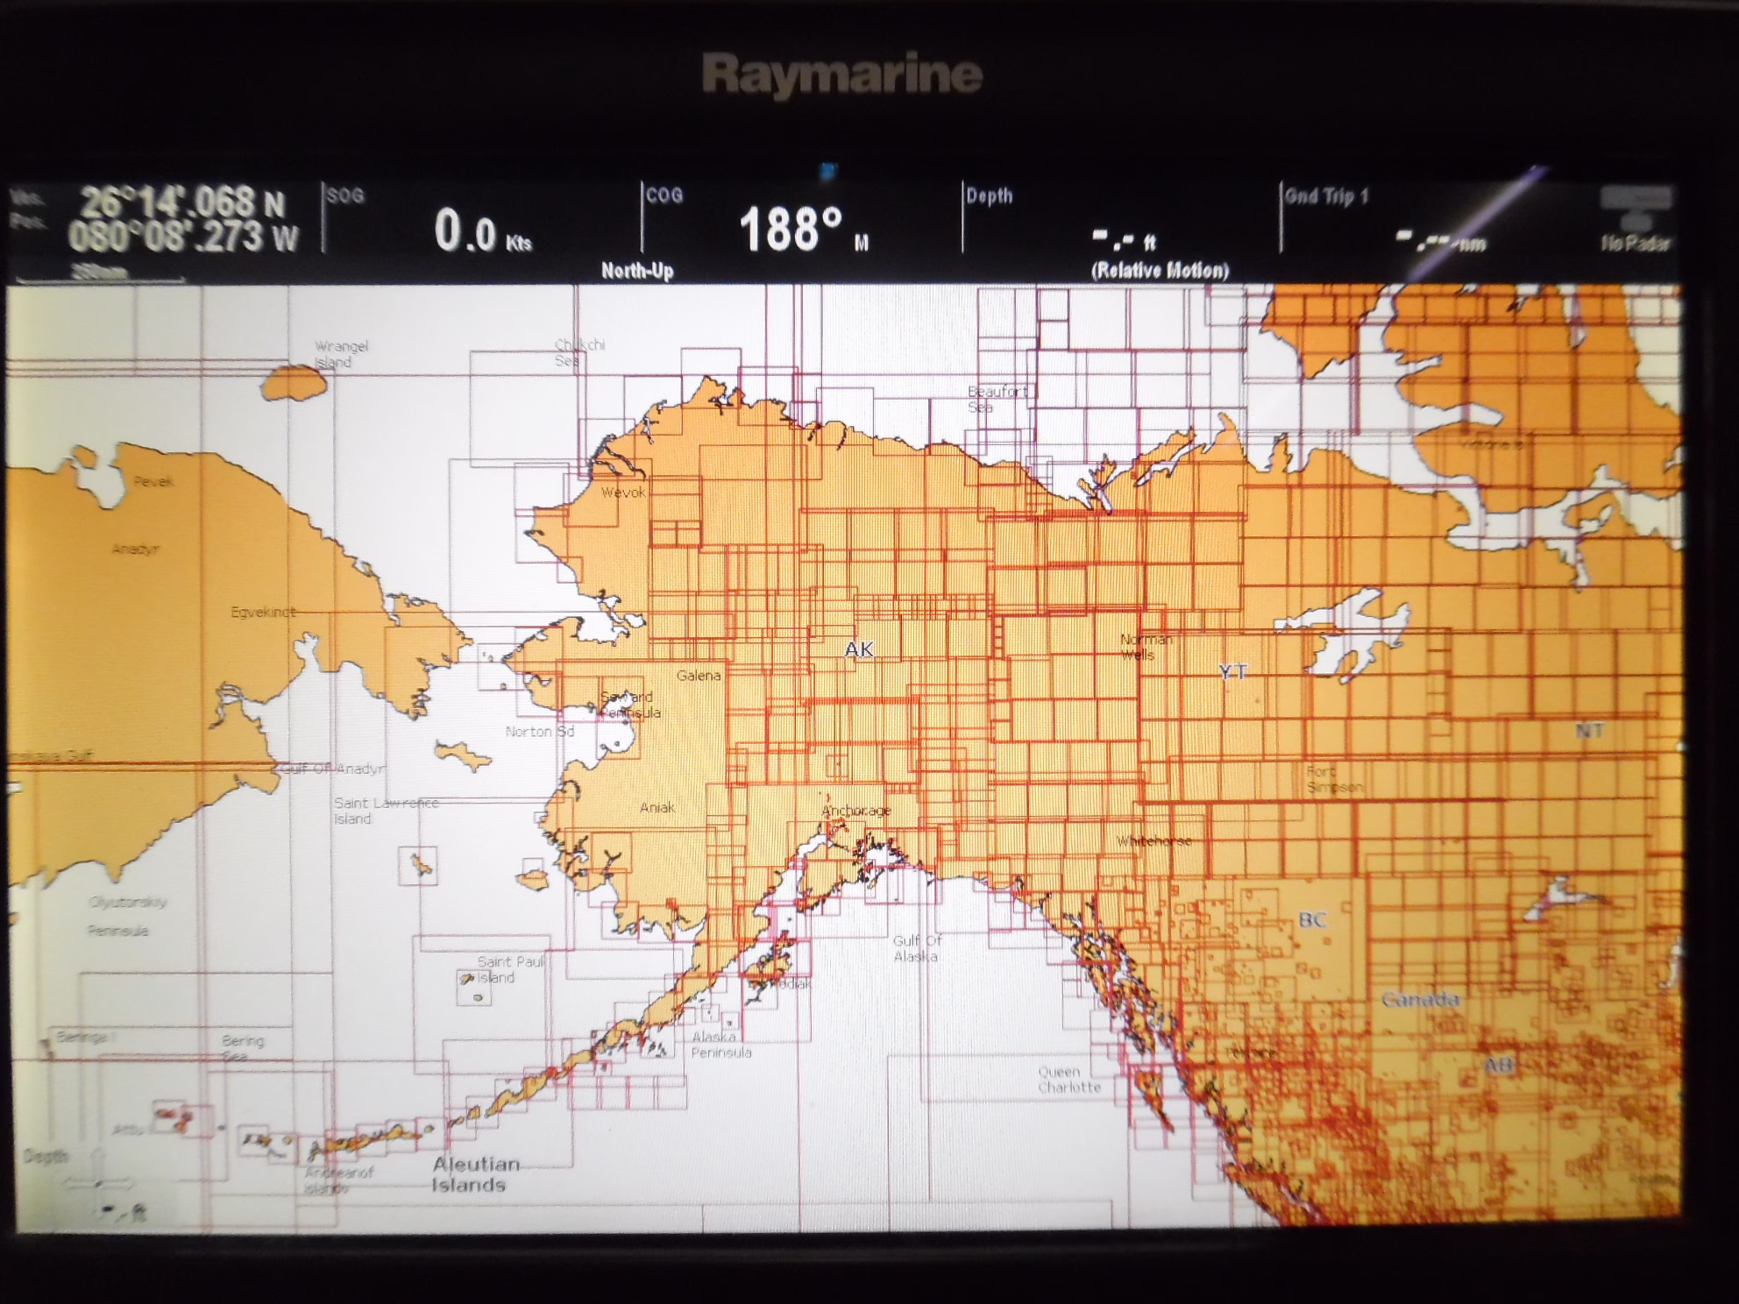Tap the vessel position coordinates readout
This screenshot has height=1304, width=1739.
(182, 219)
